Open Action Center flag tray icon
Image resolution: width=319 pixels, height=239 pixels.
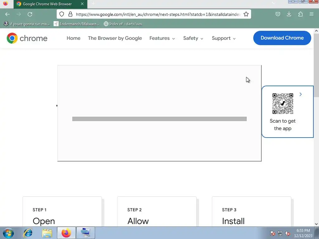pos(273,233)
